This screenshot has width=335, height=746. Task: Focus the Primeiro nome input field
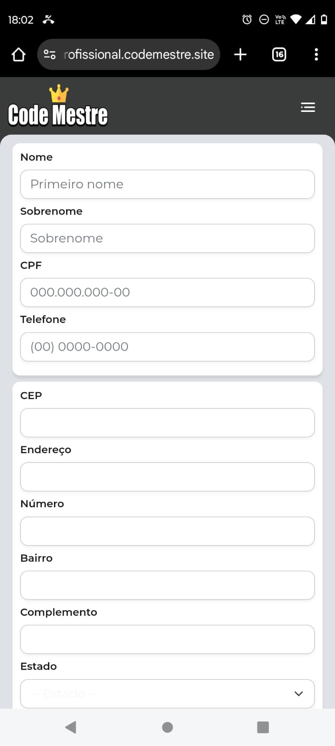coord(167,184)
